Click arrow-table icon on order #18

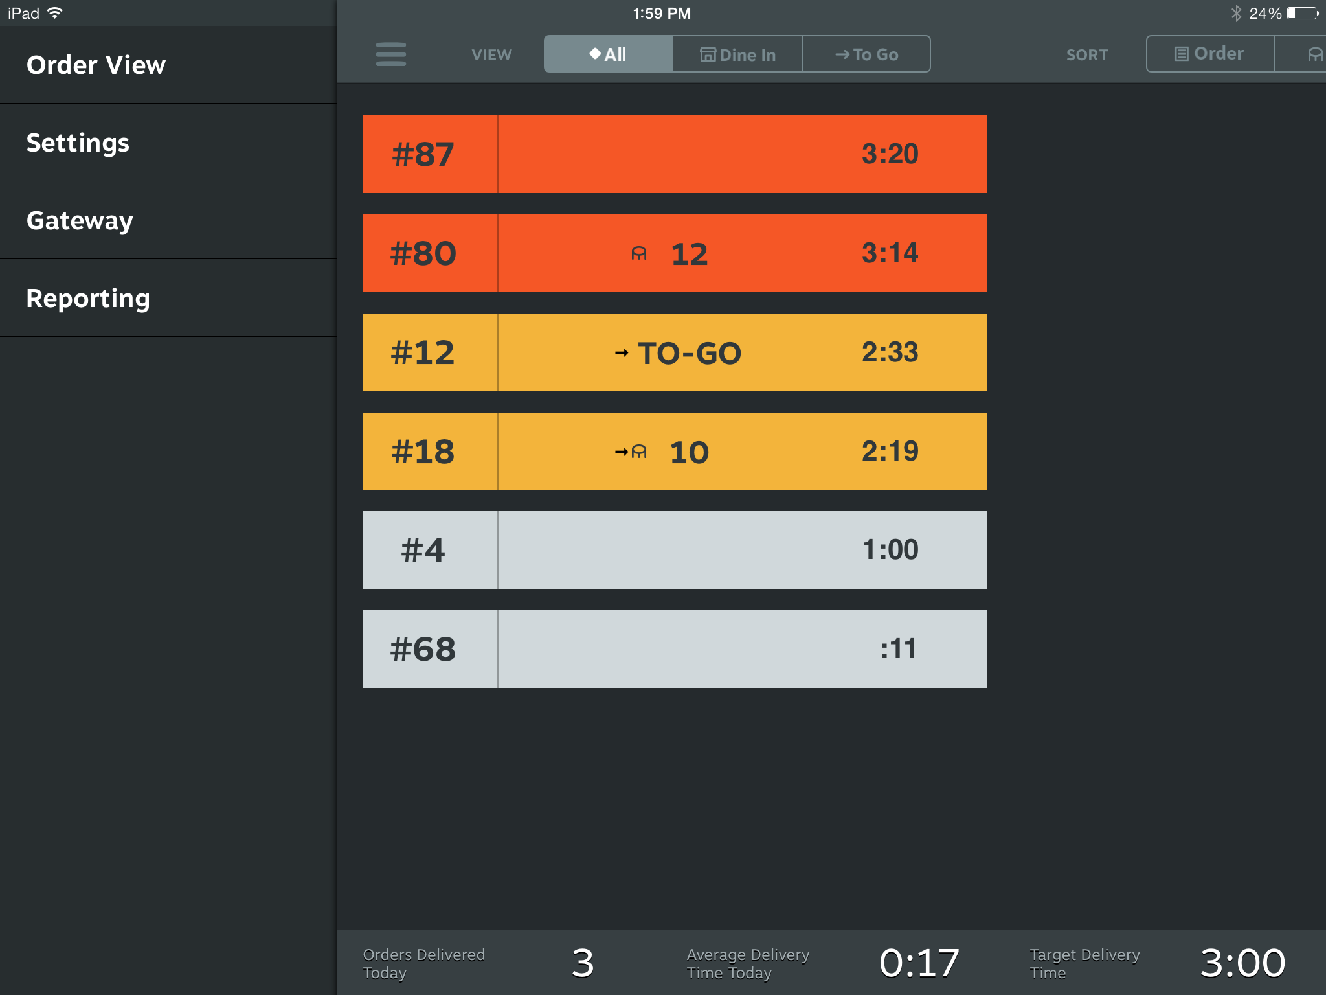click(631, 452)
